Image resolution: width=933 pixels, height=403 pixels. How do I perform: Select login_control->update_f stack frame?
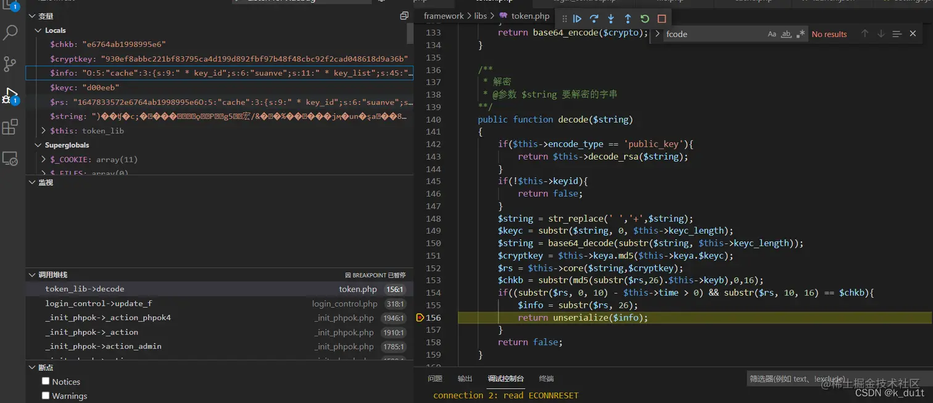[99, 303]
